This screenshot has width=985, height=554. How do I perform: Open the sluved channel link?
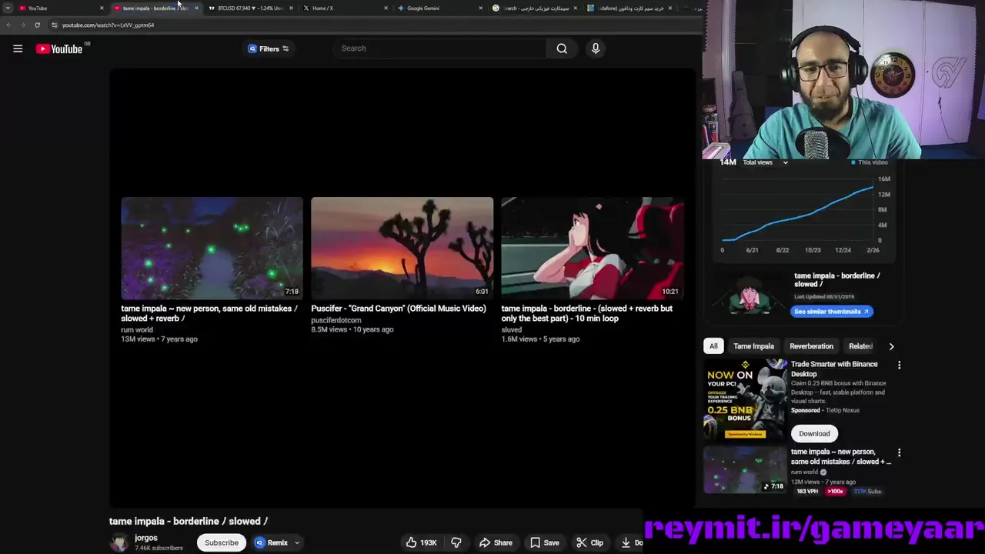pyautogui.click(x=512, y=329)
